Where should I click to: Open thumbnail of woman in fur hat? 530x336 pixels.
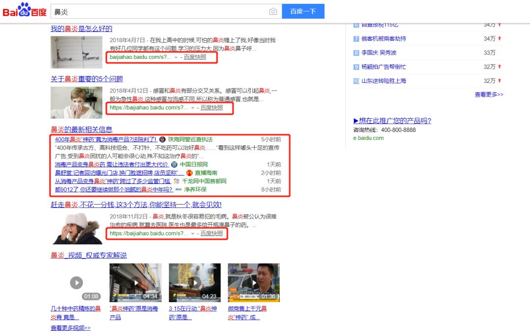point(77,229)
